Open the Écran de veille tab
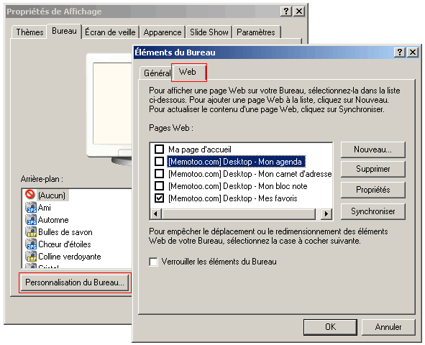 [110, 32]
